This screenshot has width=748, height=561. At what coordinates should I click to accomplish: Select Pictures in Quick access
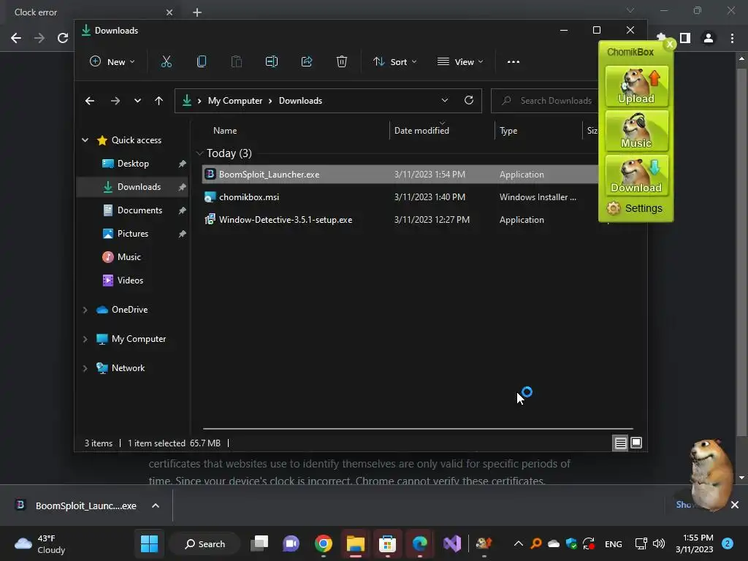(x=133, y=234)
